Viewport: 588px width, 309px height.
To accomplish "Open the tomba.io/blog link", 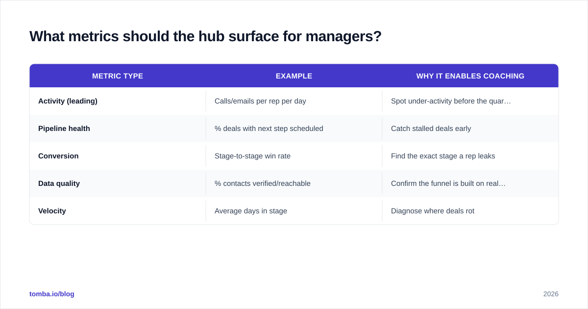I will tap(52, 294).
